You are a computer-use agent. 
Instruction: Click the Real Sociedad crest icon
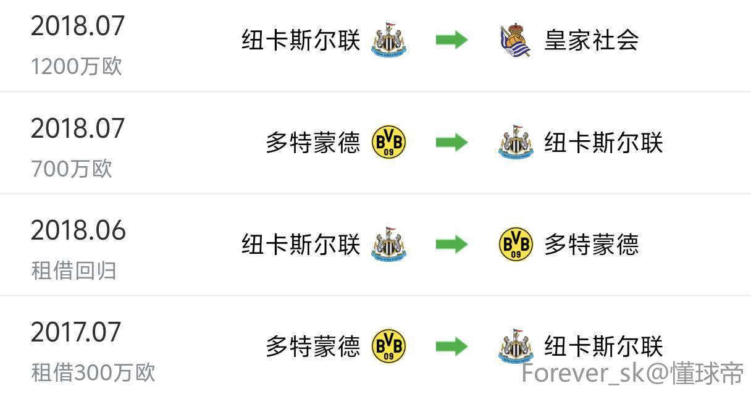pos(516,41)
